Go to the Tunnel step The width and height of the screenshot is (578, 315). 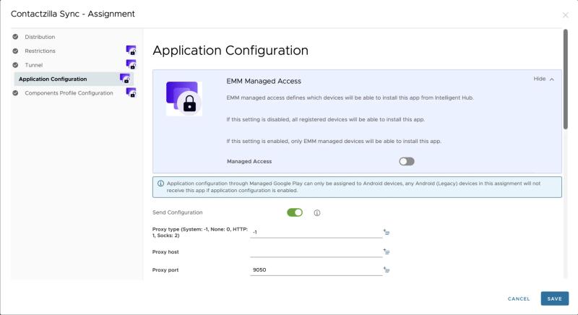[33, 65]
